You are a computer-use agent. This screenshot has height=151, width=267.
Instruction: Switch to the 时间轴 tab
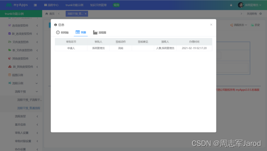coord(62,32)
